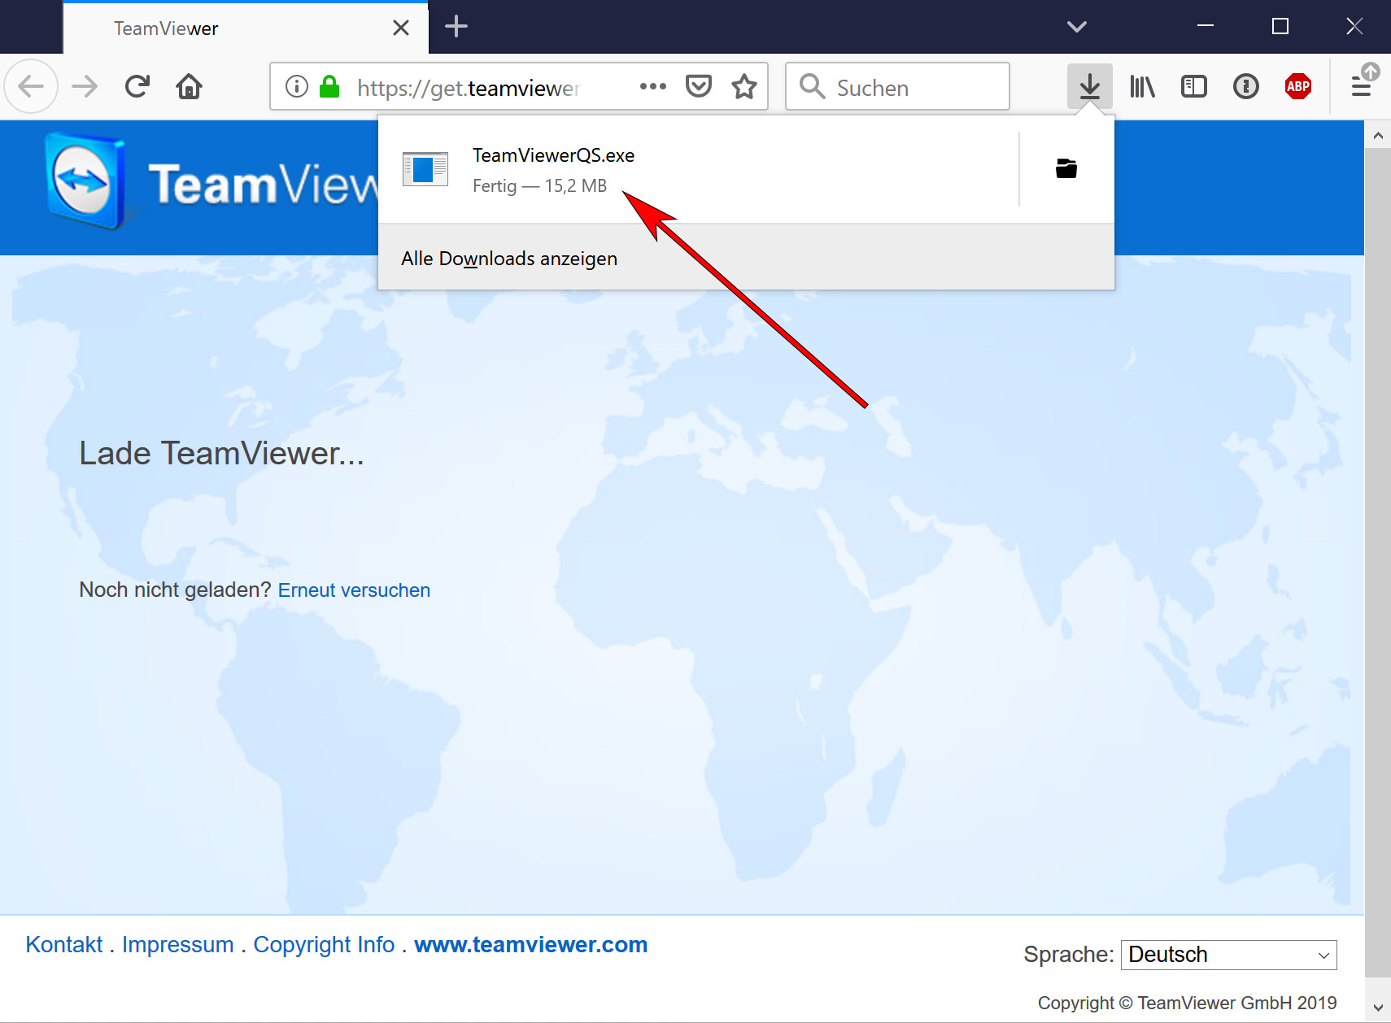Open the Adblock Plus ABP icon
Image resolution: width=1391 pixels, height=1023 pixels.
(x=1298, y=86)
